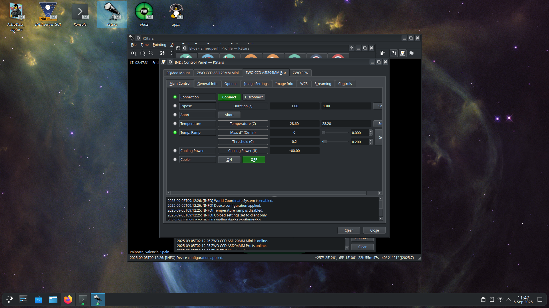Click Zoom In in the KStars toolbar
This screenshot has height=308, width=549.
[134, 53]
